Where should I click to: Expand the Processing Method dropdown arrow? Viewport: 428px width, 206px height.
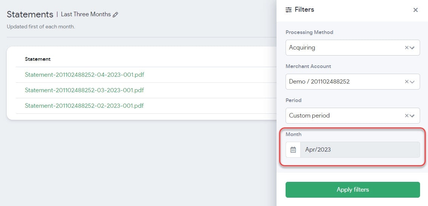point(413,48)
